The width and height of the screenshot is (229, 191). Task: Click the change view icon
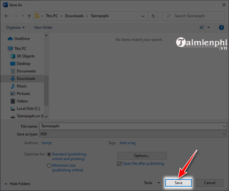coord(202,27)
